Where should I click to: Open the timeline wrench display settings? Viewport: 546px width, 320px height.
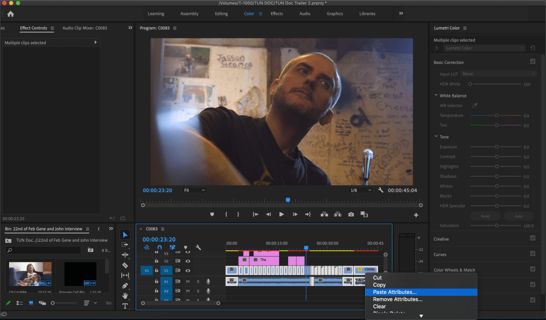coord(198,248)
